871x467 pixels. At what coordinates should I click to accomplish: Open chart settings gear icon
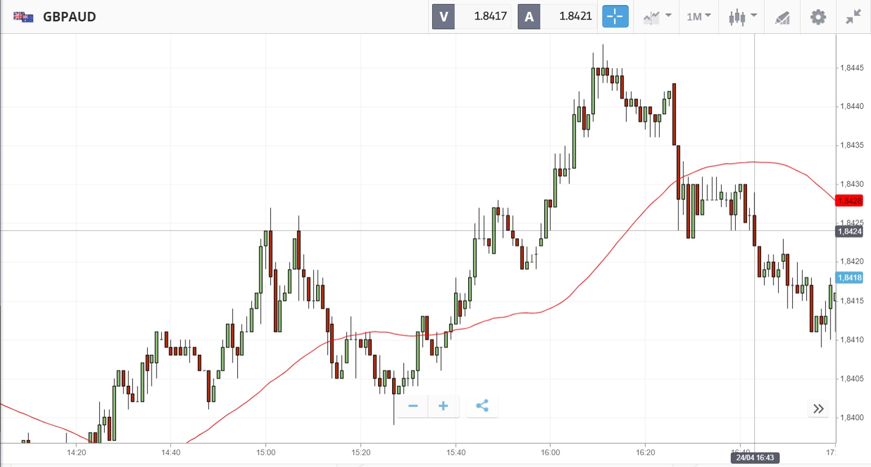click(x=818, y=17)
